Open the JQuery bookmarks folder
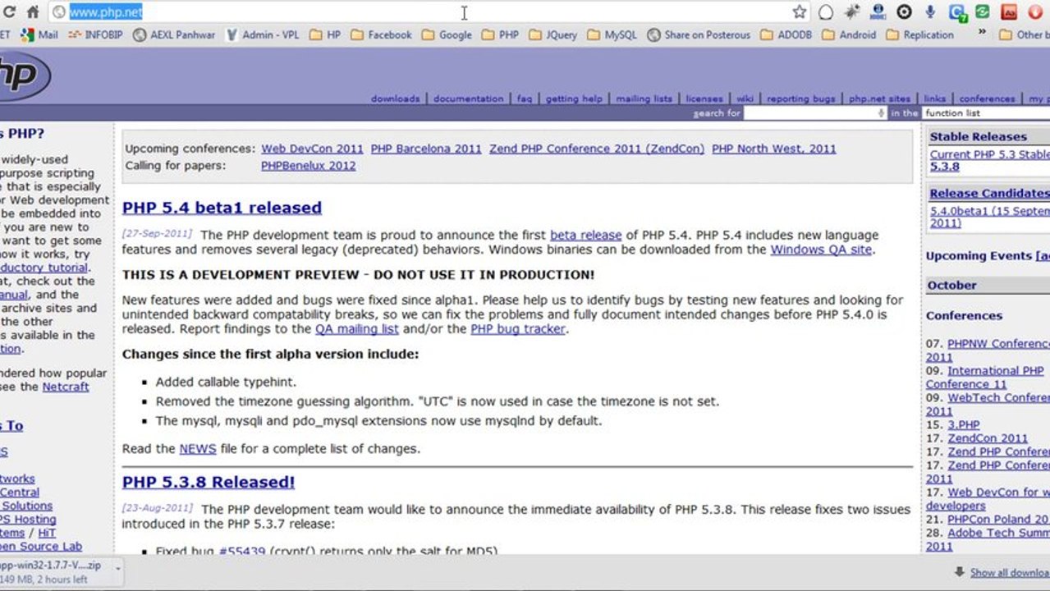The height and width of the screenshot is (591, 1050). pyautogui.click(x=553, y=34)
